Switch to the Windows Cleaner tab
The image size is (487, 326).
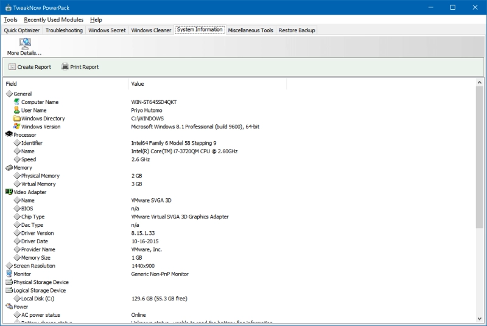click(x=151, y=30)
